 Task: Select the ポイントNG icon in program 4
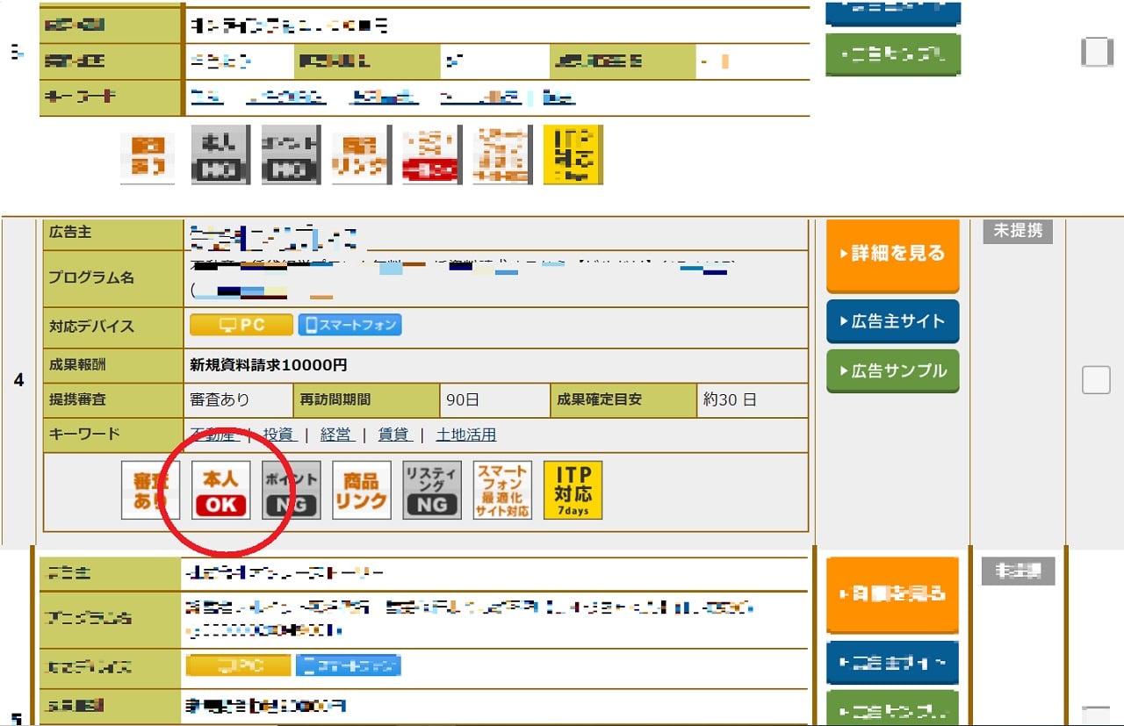(292, 490)
